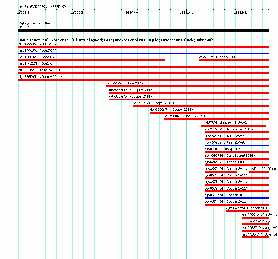Open the dgv623n27 (Itsara2009) variant
The width and height of the screenshot is (278, 259).
pos(39,70)
